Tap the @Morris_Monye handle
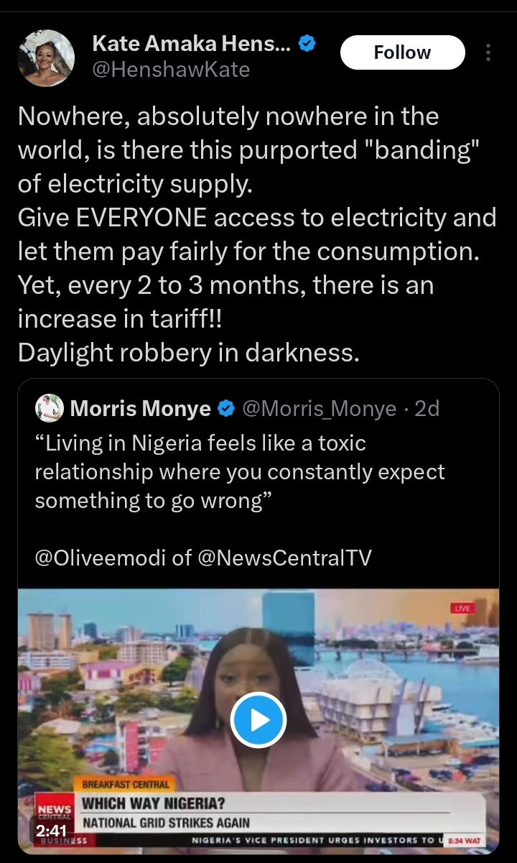Viewport: 517px width, 863px height. [320, 409]
